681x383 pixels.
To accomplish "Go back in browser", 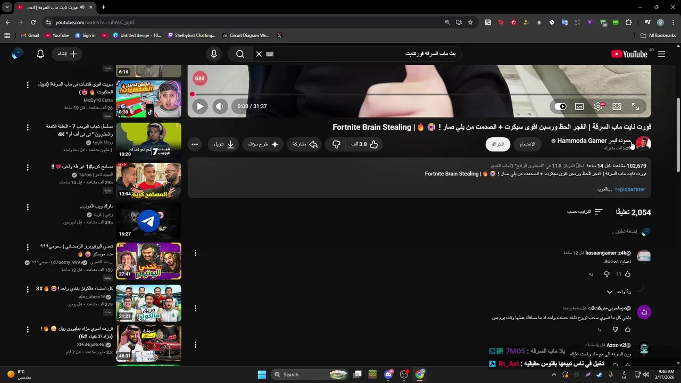I will pyautogui.click(x=7, y=22).
